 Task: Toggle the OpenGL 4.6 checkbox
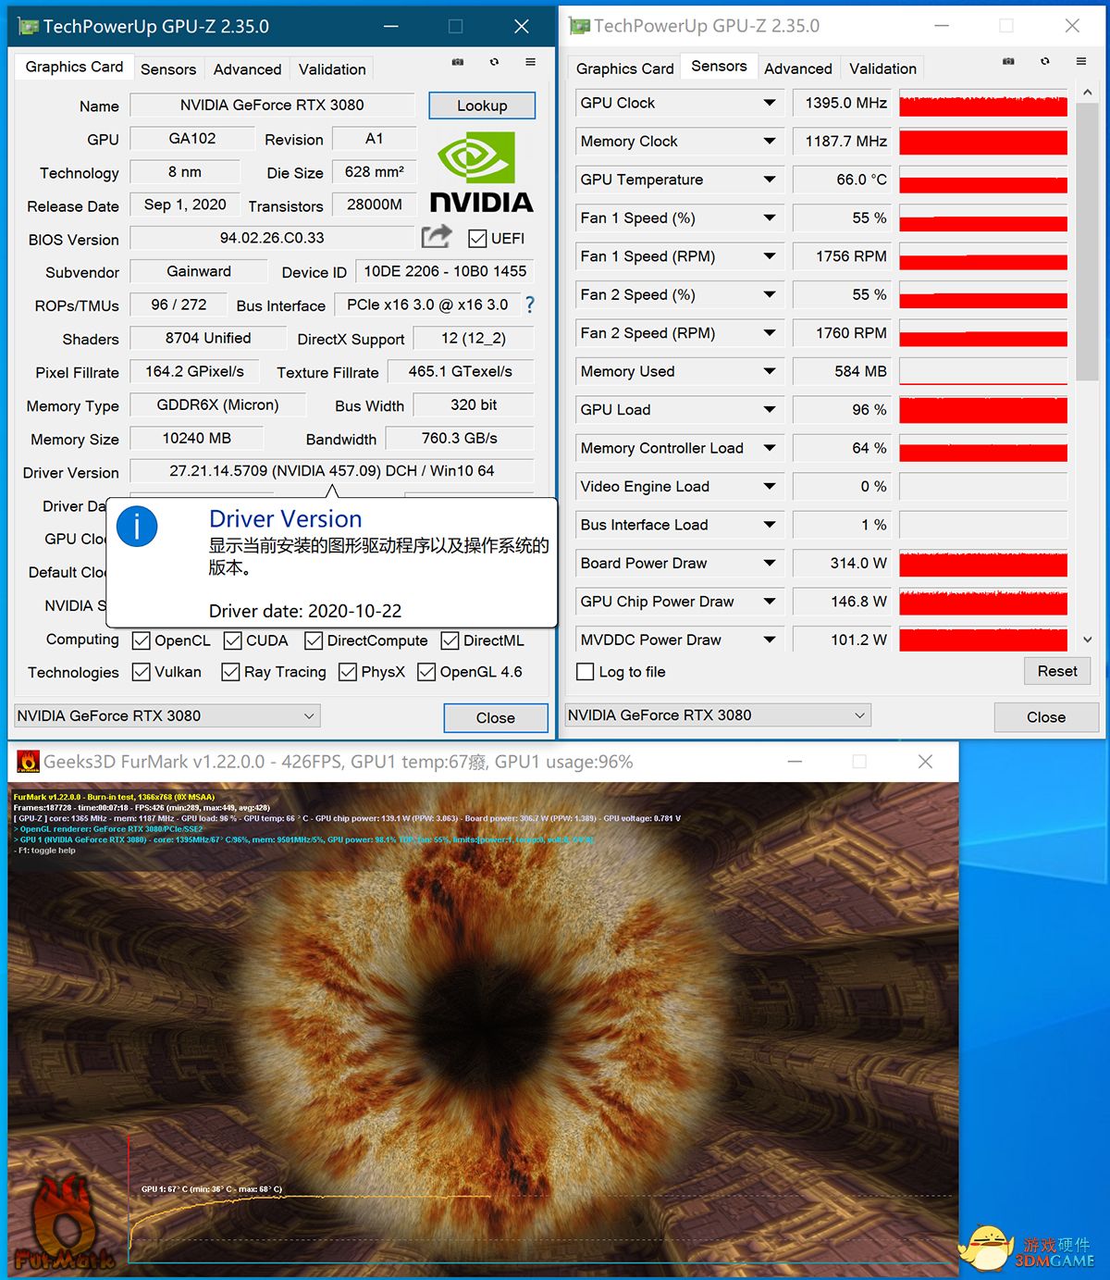coord(426,672)
